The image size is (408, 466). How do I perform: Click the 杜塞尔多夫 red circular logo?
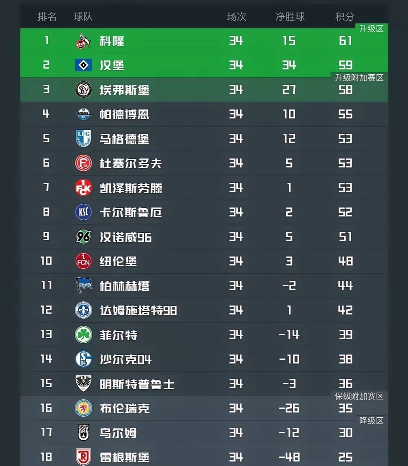click(83, 163)
